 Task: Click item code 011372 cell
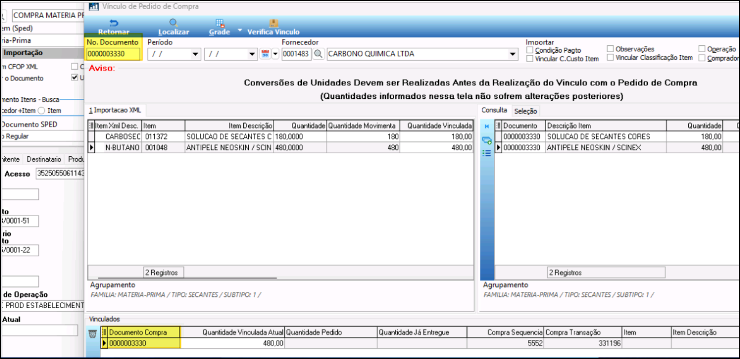click(x=163, y=136)
